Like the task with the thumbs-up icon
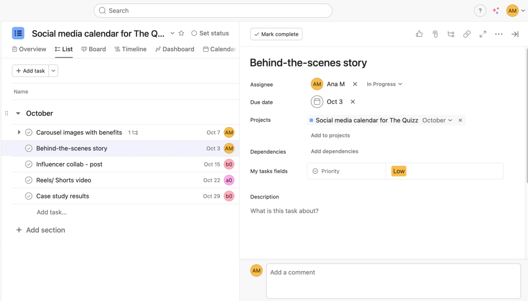 [419, 34]
